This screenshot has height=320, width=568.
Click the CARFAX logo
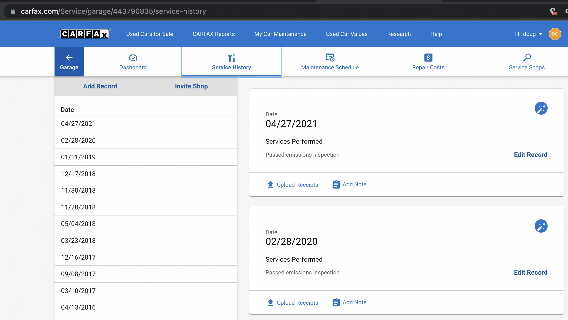[x=85, y=34]
